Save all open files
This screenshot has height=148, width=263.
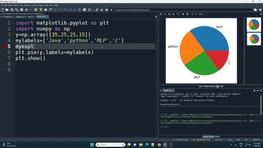[16, 10]
